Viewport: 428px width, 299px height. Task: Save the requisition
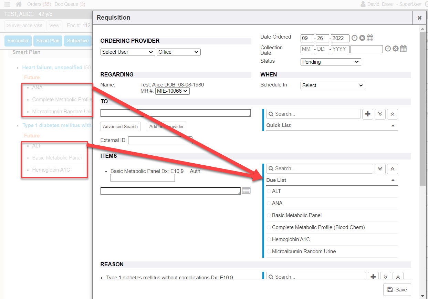pyautogui.click(x=397, y=289)
